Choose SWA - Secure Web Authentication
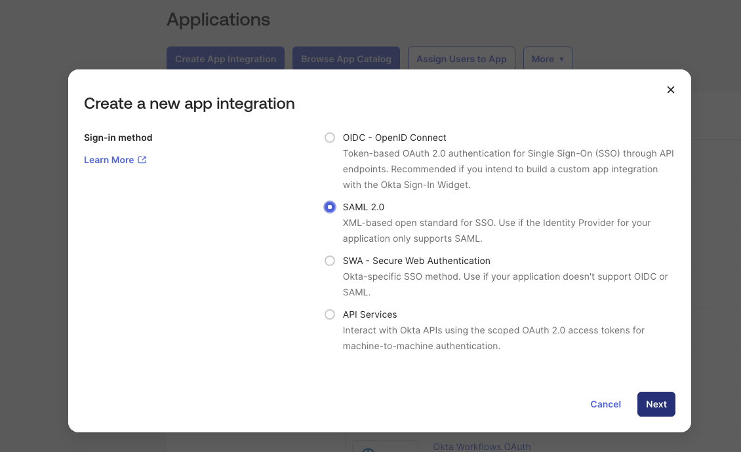The height and width of the screenshot is (452, 741). (x=330, y=260)
